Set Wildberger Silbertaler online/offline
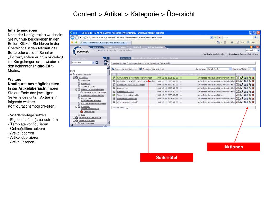This screenshot has height=201, width=268. tap(245, 99)
